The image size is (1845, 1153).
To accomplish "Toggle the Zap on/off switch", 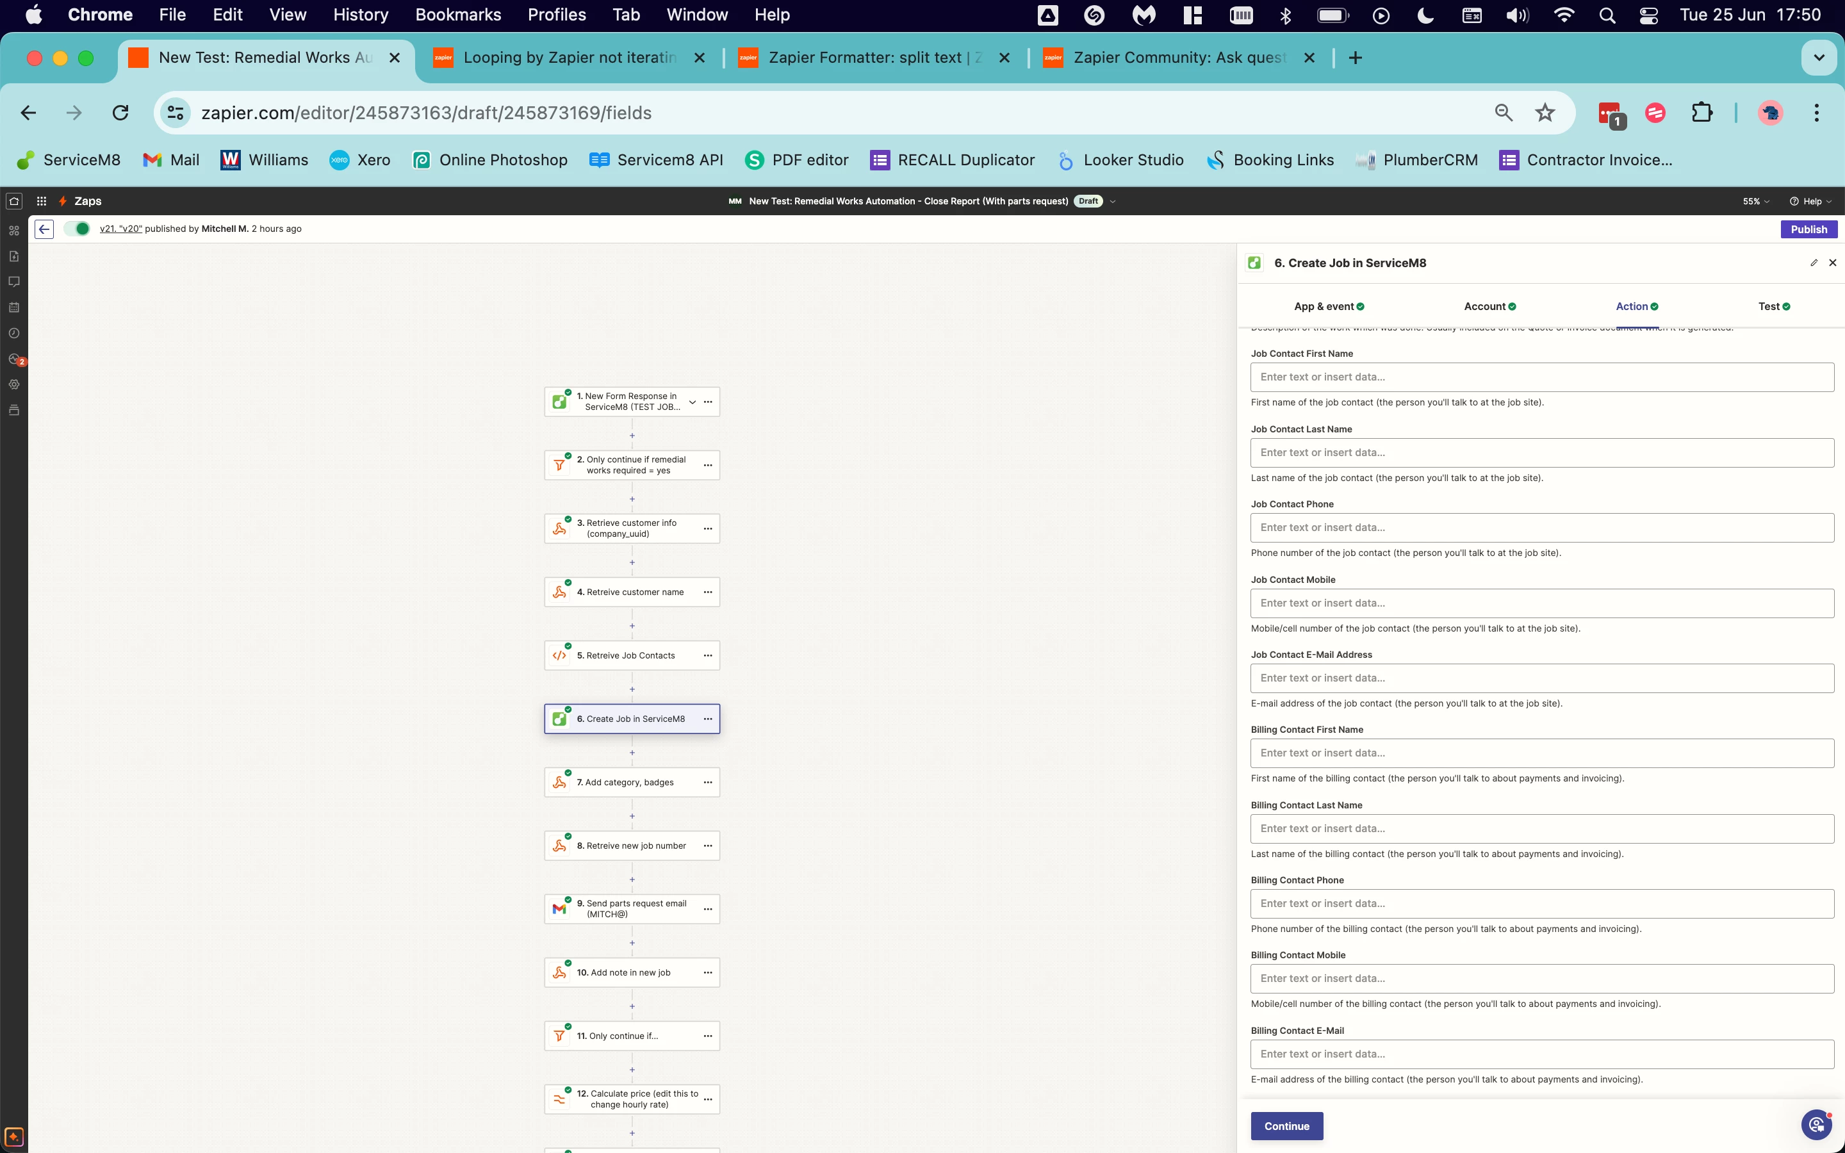I will pos(77,229).
